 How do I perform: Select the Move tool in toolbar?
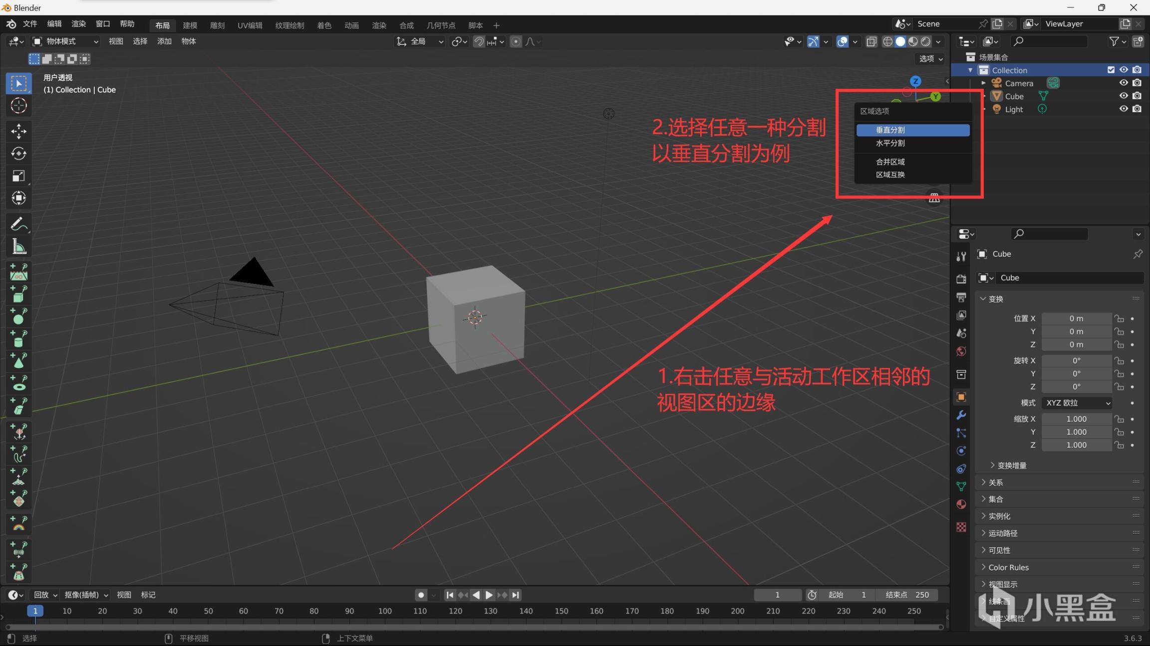(18, 131)
